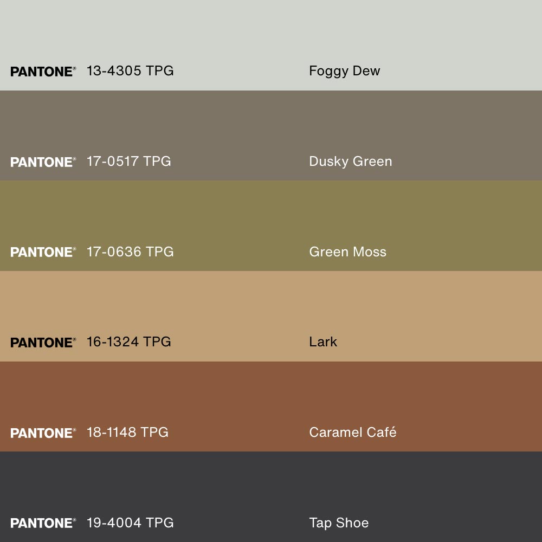Click the Pantone logo in the Foggy Dew row
Image resolution: width=542 pixels, height=542 pixels.
click(x=43, y=72)
